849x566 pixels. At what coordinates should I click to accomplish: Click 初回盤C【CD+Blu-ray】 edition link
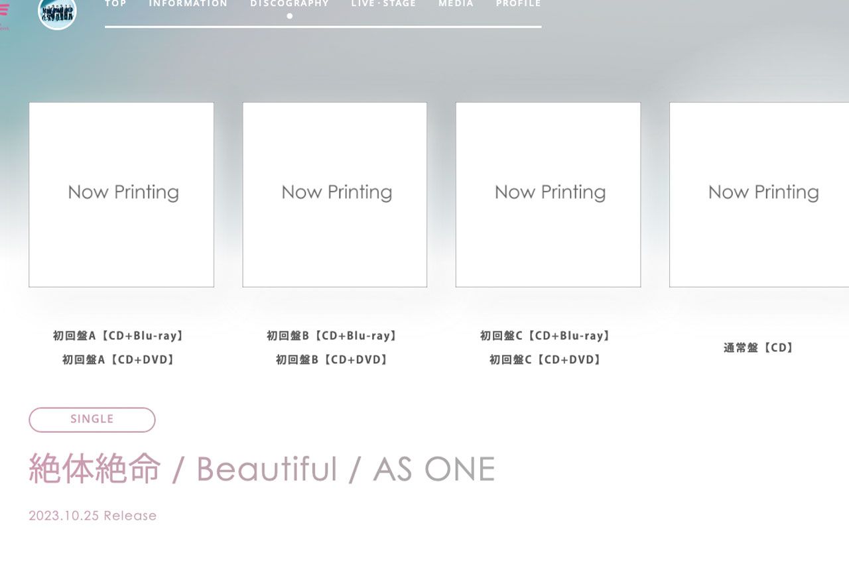pyautogui.click(x=546, y=336)
